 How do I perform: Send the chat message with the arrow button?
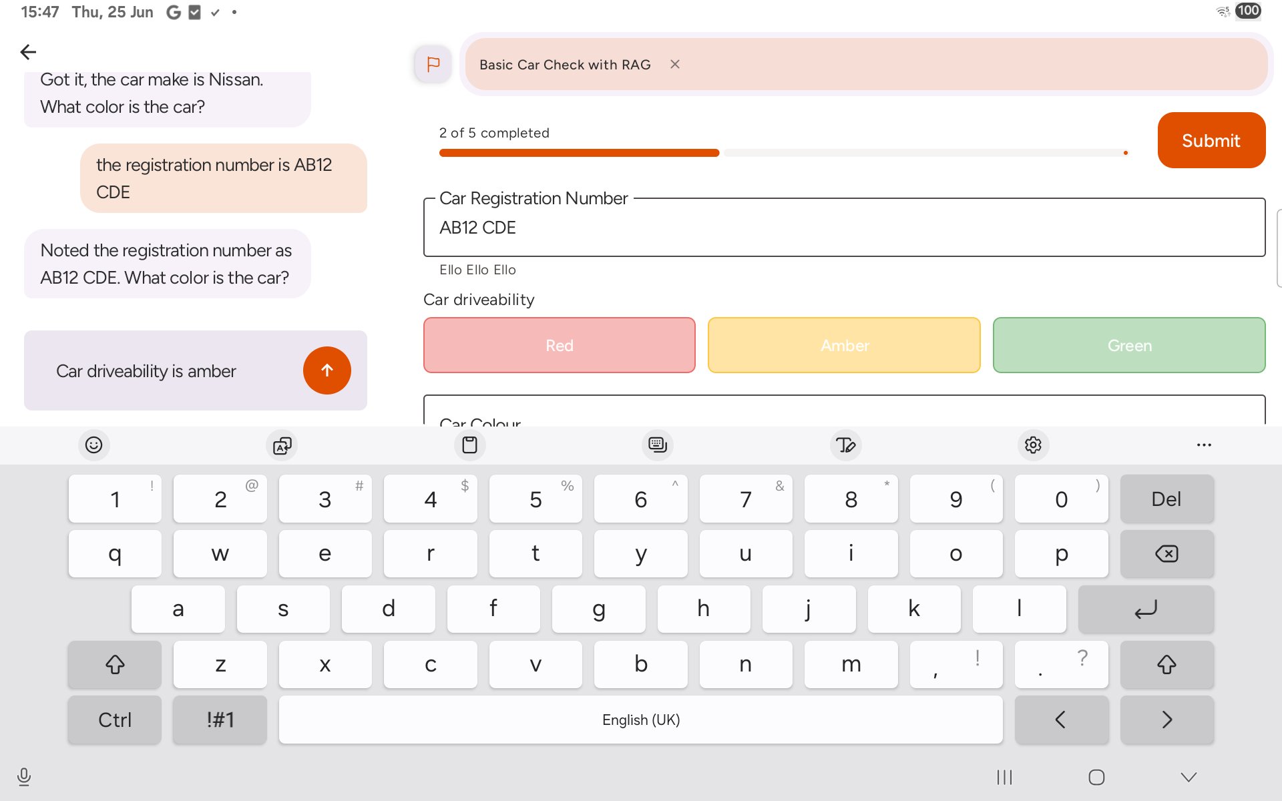click(327, 370)
